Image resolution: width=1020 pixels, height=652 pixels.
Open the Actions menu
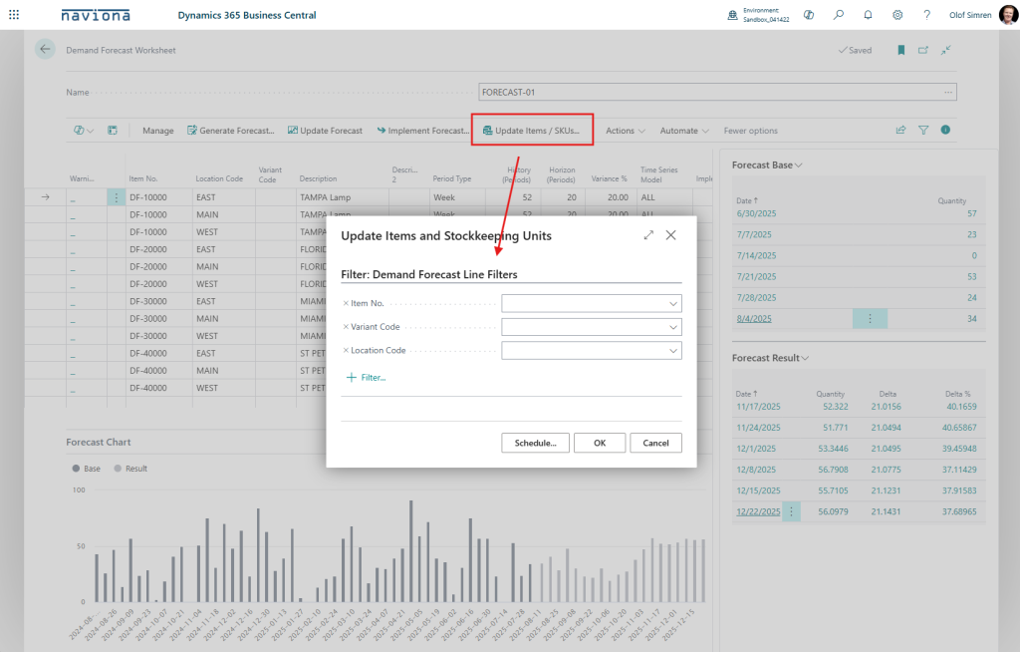[626, 131]
